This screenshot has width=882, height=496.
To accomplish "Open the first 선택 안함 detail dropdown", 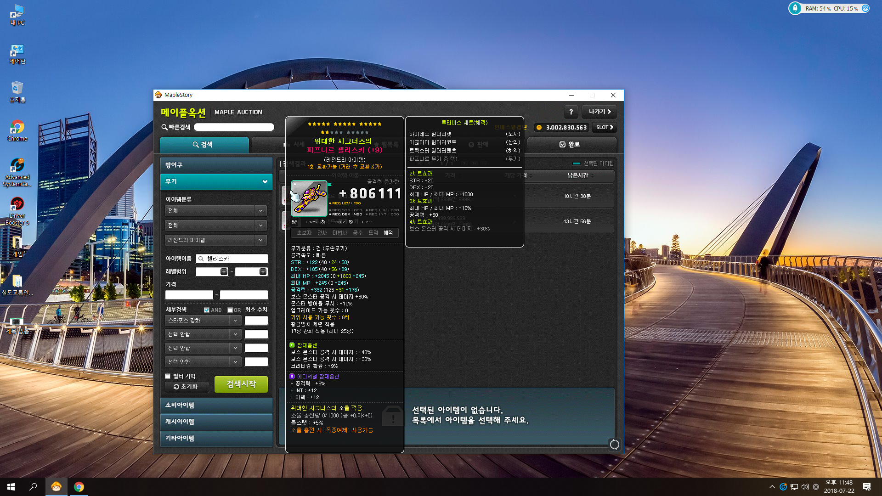I will coord(203,334).
